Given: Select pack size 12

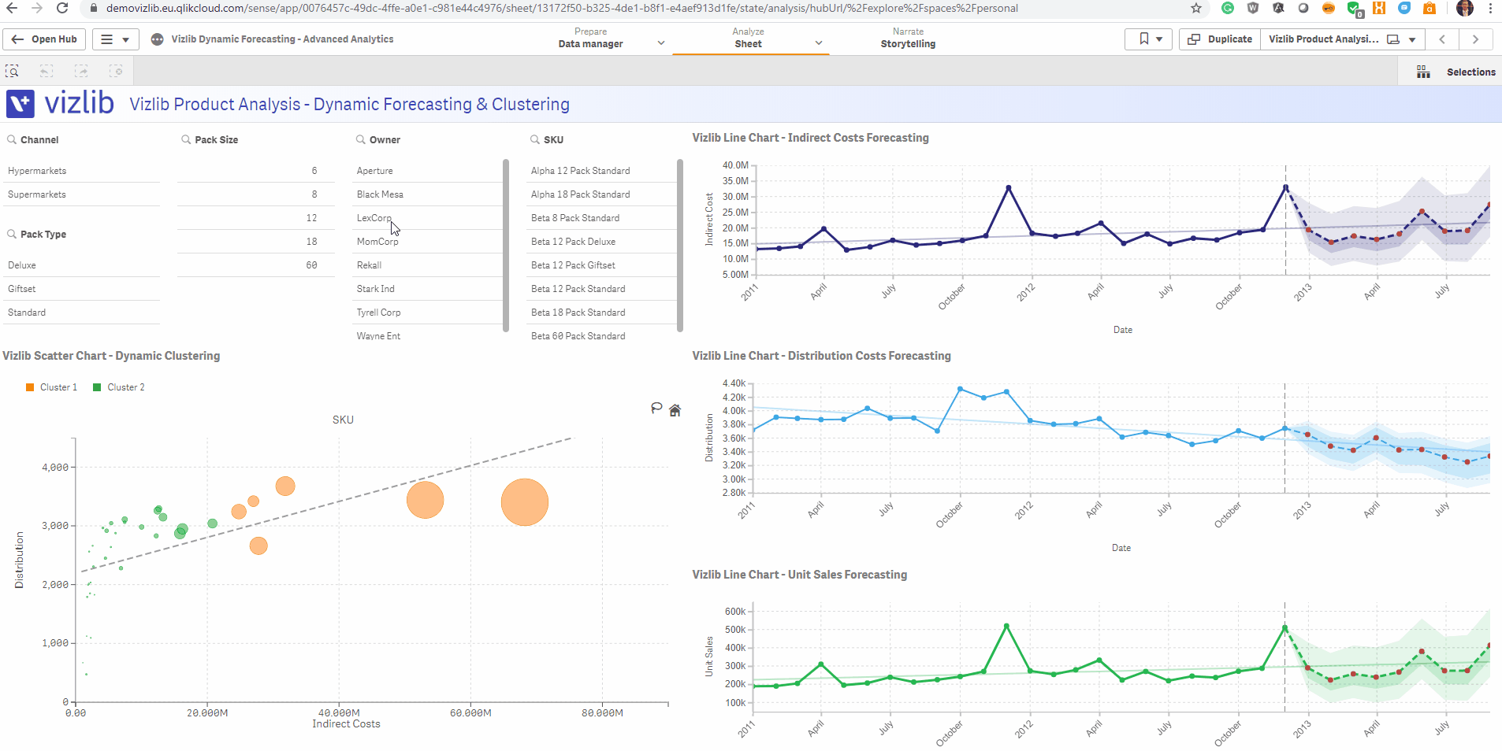Looking at the screenshot, I should click(x=256, y=218).
